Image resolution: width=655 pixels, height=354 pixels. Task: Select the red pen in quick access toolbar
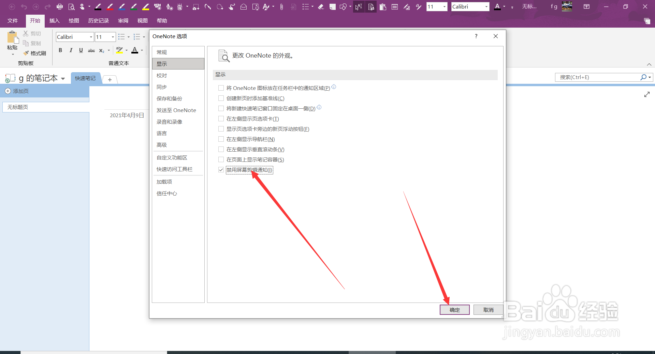click(110, 6)
